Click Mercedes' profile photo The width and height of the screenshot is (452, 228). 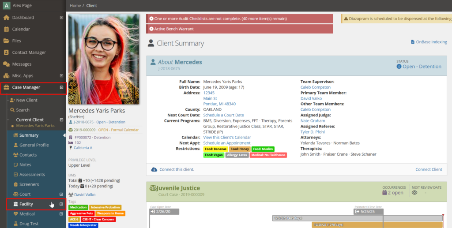[x=104, y=59]
